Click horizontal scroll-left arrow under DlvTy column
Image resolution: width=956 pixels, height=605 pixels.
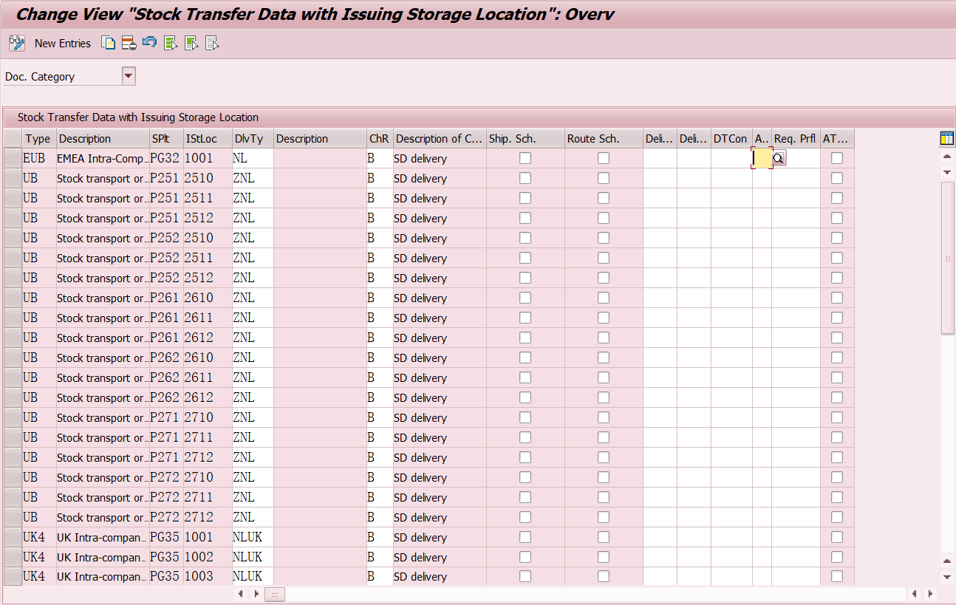(241, 594)
